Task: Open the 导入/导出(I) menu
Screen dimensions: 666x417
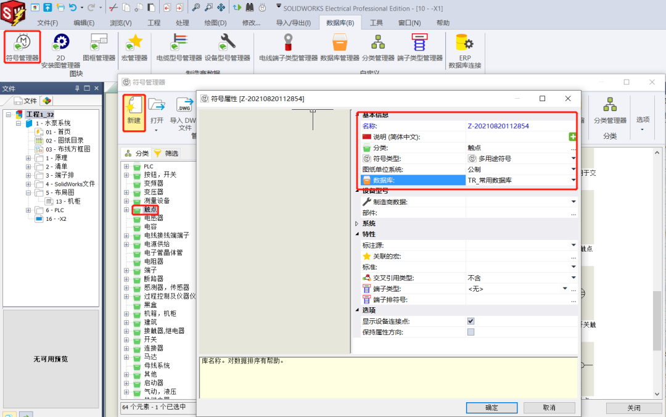Action: point(293,23)
